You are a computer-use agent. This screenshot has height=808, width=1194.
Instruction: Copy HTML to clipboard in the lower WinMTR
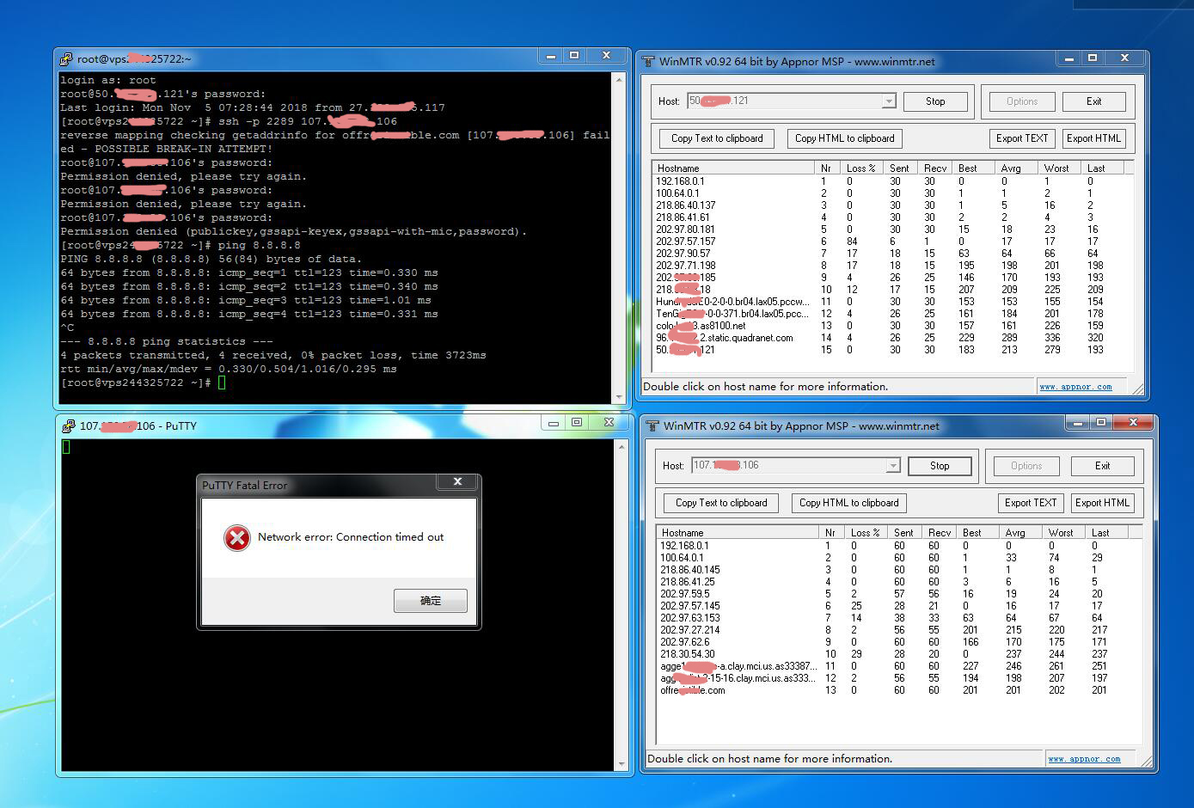click(849, 503)
